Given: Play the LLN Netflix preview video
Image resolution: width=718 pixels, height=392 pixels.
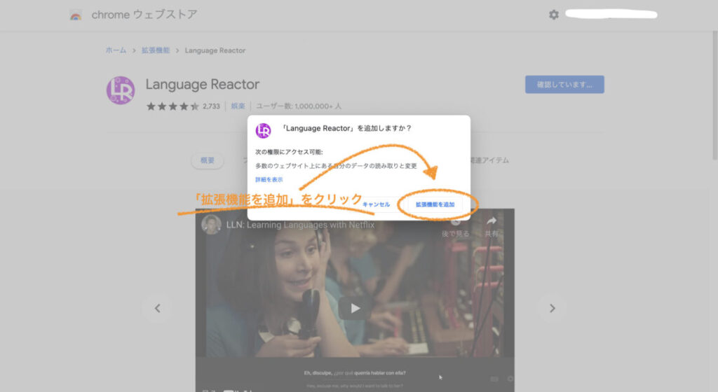Looking at the screenshot, I should tap(355, 307).
